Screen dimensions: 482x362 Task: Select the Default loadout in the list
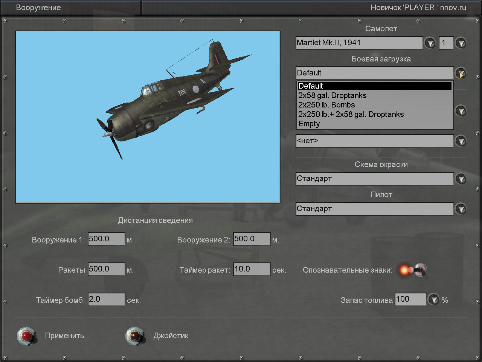(375, 86)
